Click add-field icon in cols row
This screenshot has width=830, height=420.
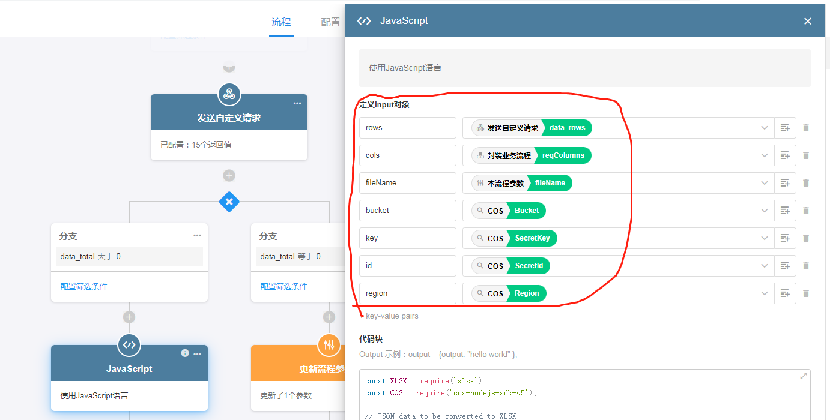click(x=784, y=155)
